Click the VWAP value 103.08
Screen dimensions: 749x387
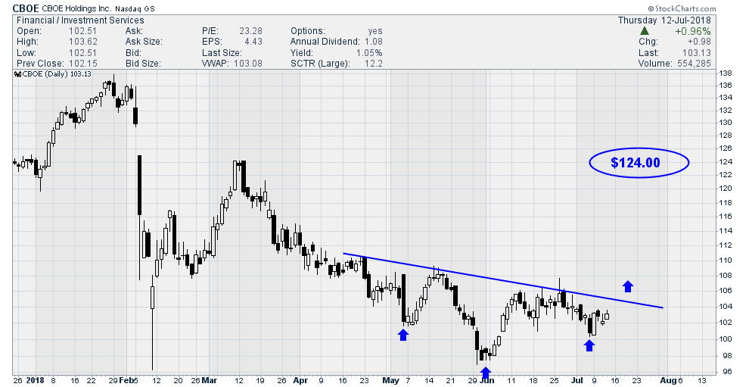pos(248,63)
